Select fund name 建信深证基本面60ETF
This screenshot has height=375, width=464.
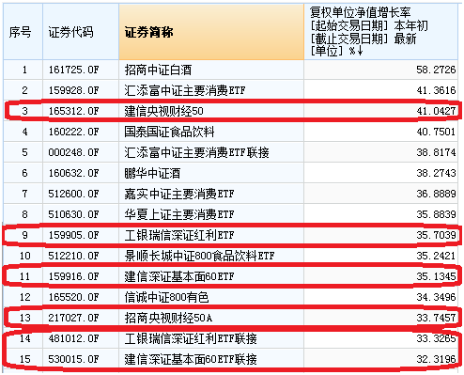tap(179, 276)
